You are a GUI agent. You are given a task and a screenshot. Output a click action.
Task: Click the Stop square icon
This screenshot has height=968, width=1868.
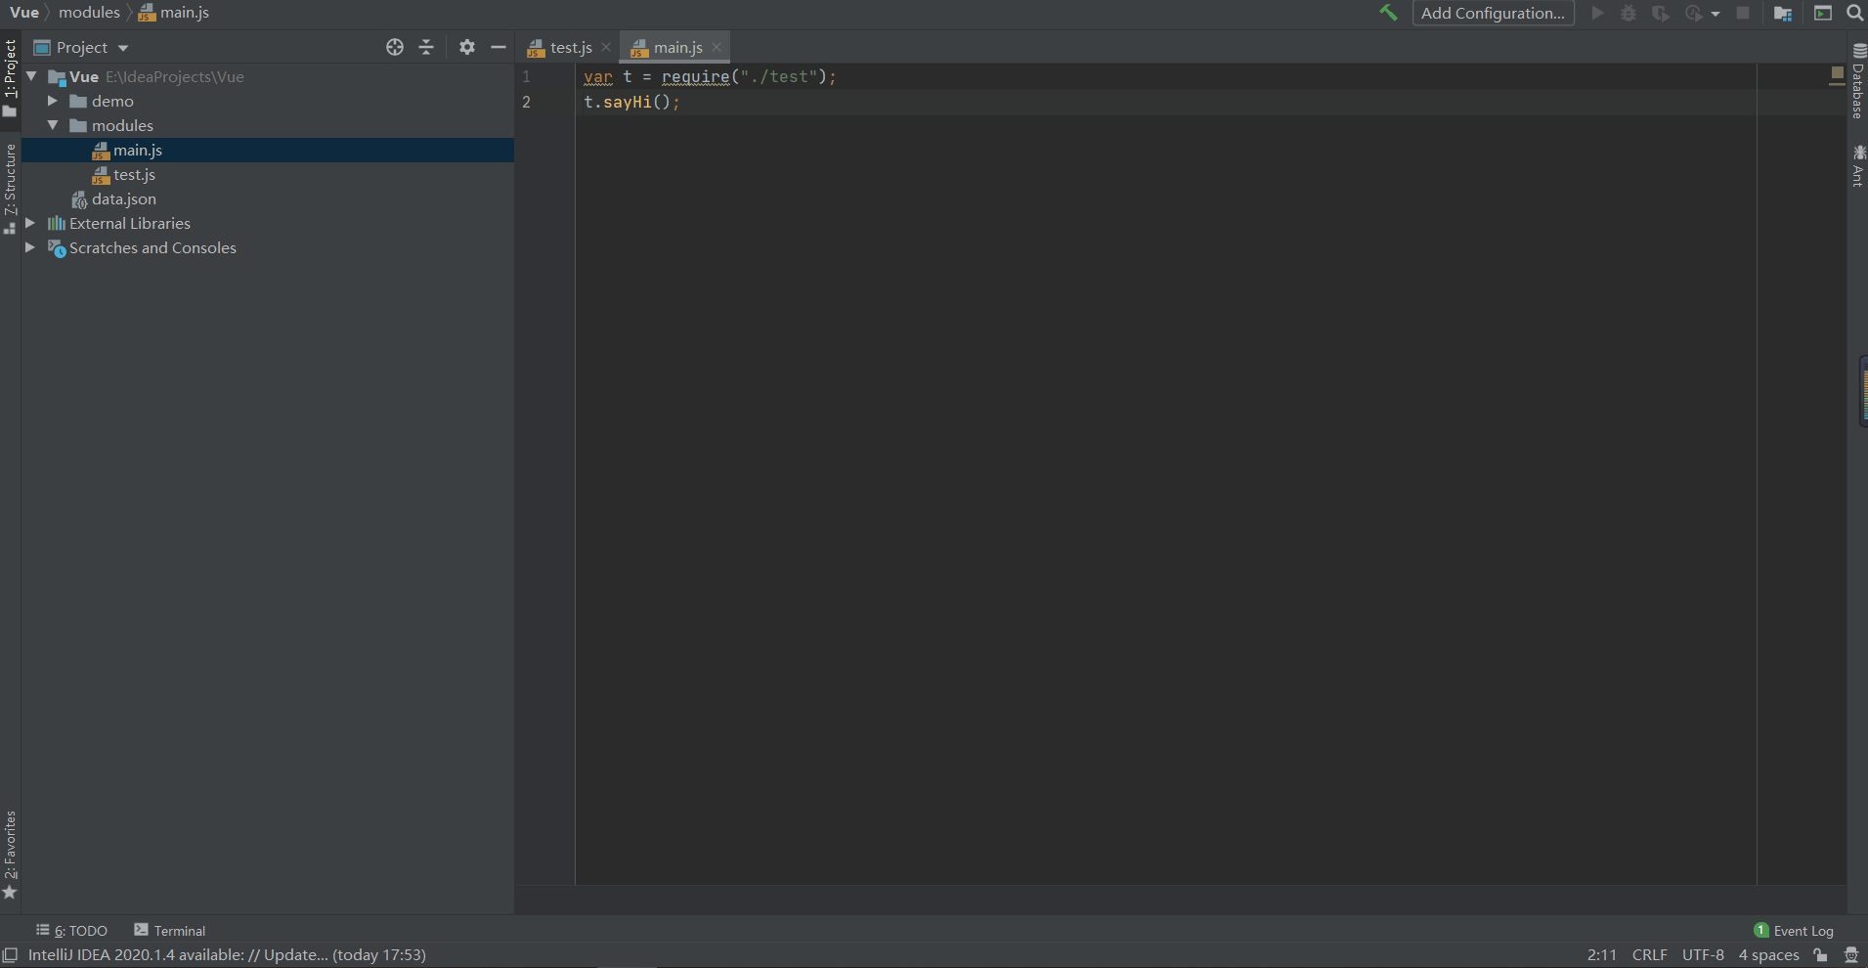pyautogui.click(x=1743, y=13)
